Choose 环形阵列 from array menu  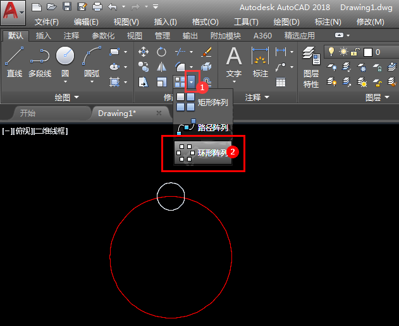[x=203, y=153]
